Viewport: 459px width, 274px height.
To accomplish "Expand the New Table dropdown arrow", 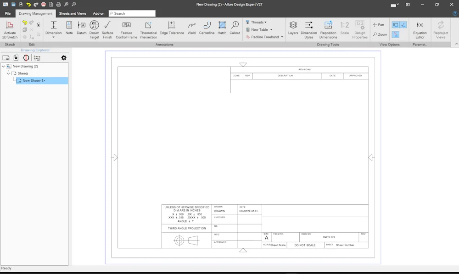I will 271,29.
